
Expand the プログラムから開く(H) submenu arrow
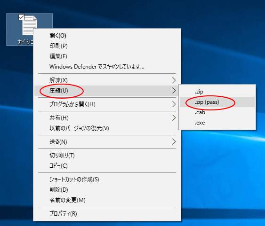[174, 104]
